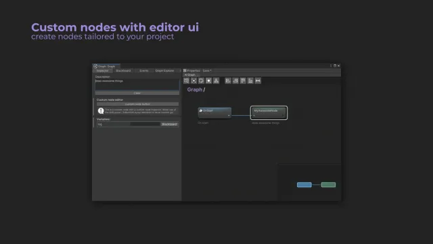Viewport: 433px width, 244px height.
Task: Click the add-comment group toolbar icon
Action: (x=202, y=81)
